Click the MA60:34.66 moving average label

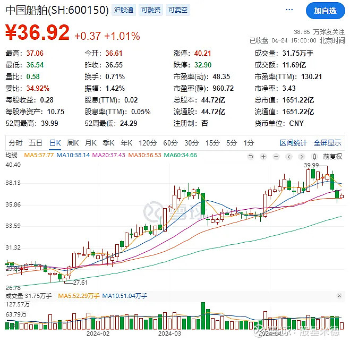(181, 155)
